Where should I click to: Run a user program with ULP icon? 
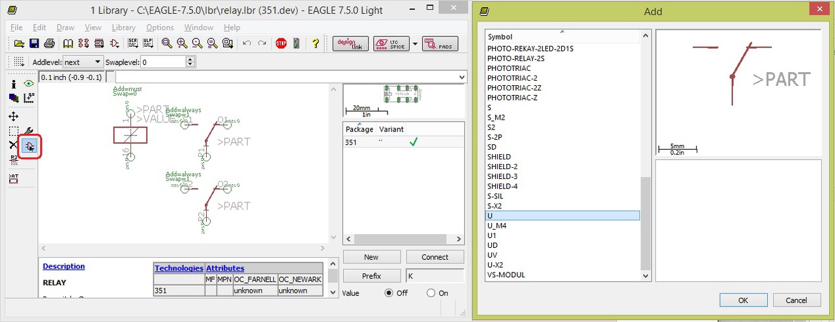[x=149, y=44]
